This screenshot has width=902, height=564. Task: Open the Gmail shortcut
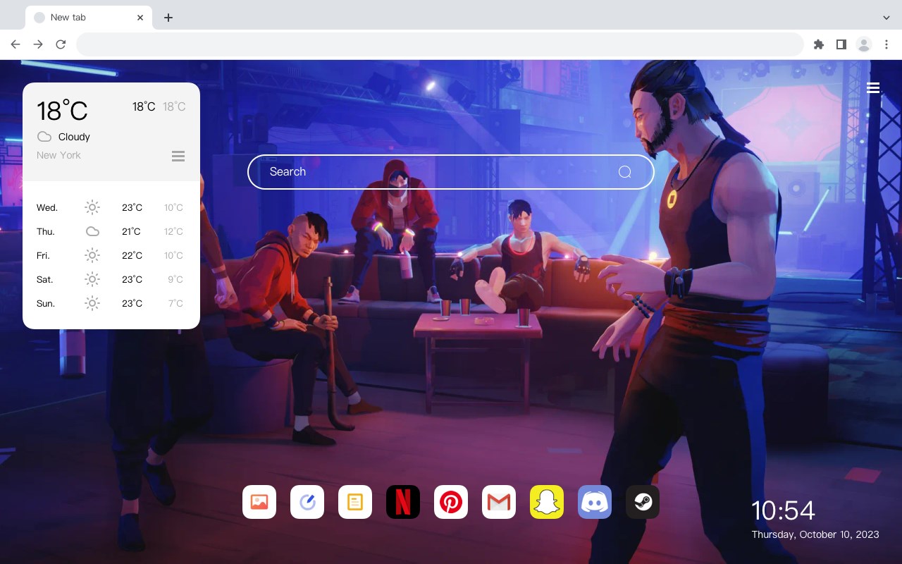(499, 502)
